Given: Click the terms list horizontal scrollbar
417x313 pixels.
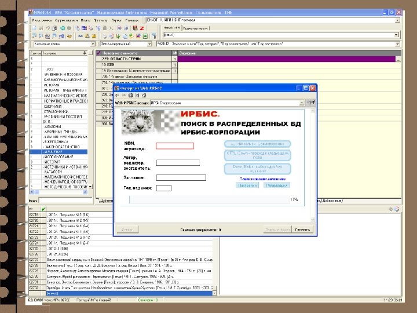Looking at the screenshot, I should point(58,192).
